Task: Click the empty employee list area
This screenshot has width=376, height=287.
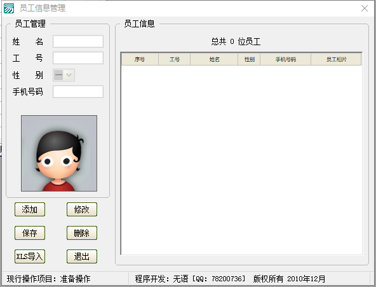Action: click(241, 160)
